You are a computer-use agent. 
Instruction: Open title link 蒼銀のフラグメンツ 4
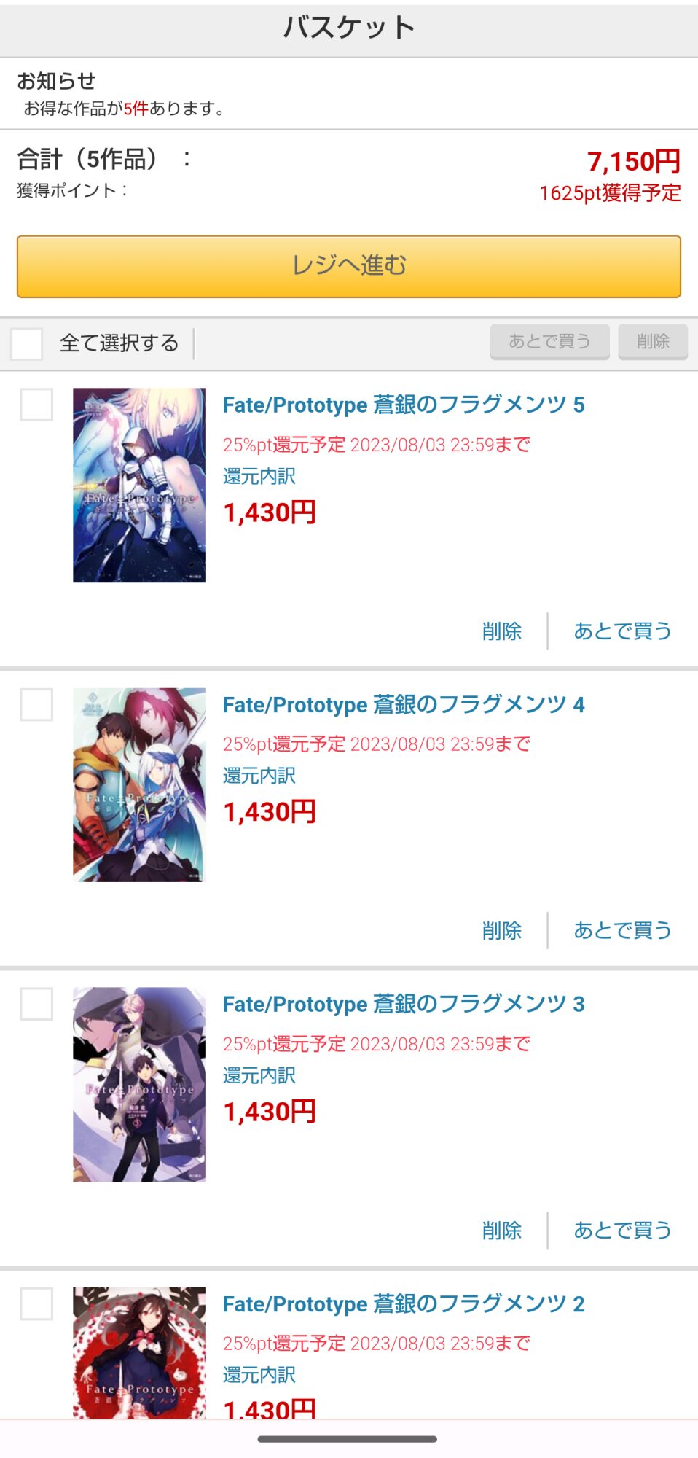[x=404, y=704]
